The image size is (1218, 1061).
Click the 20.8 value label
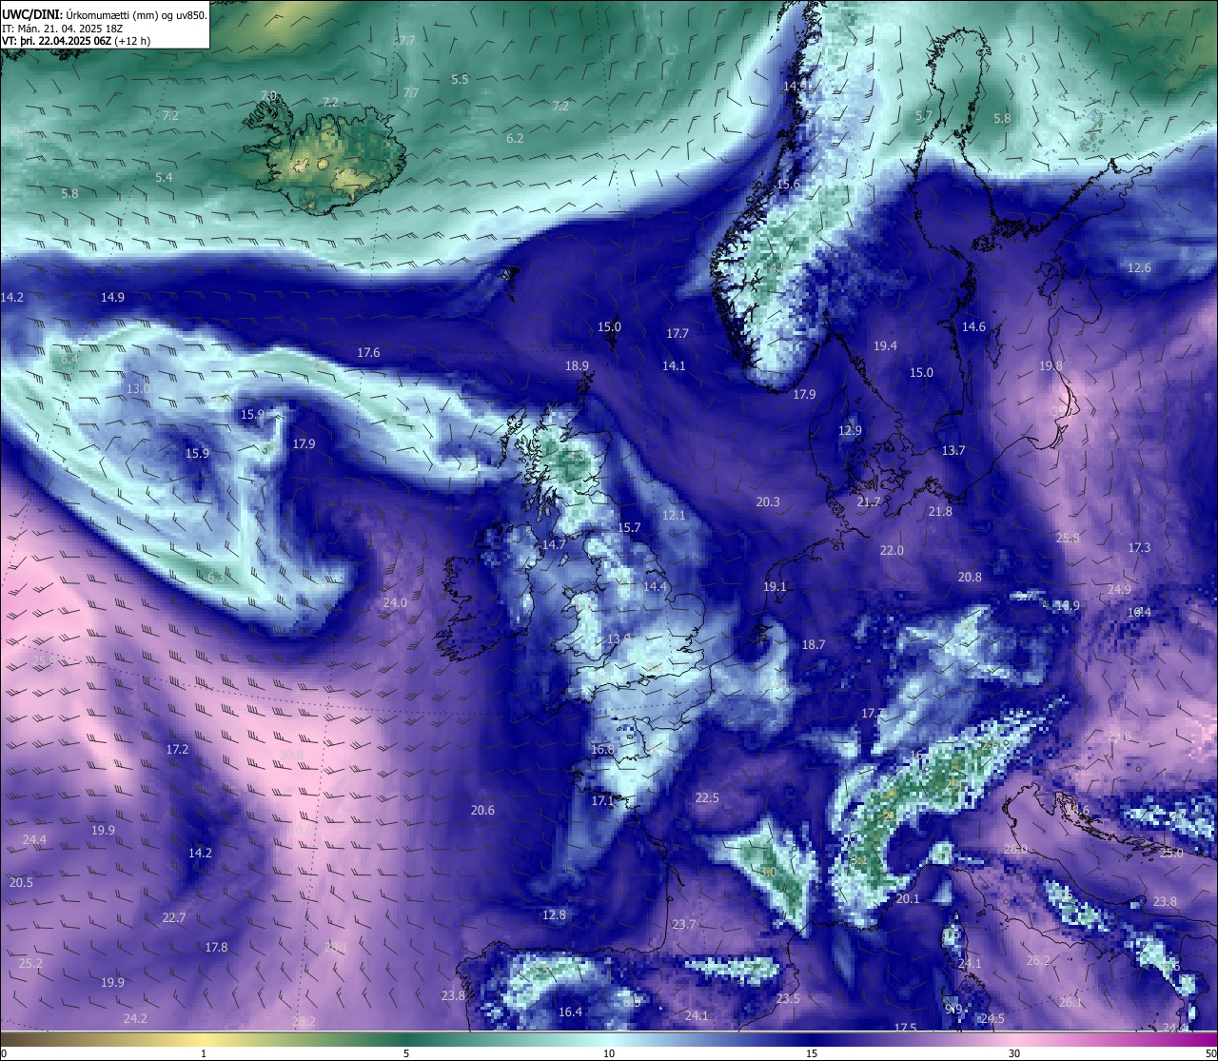tap(970, 578)
